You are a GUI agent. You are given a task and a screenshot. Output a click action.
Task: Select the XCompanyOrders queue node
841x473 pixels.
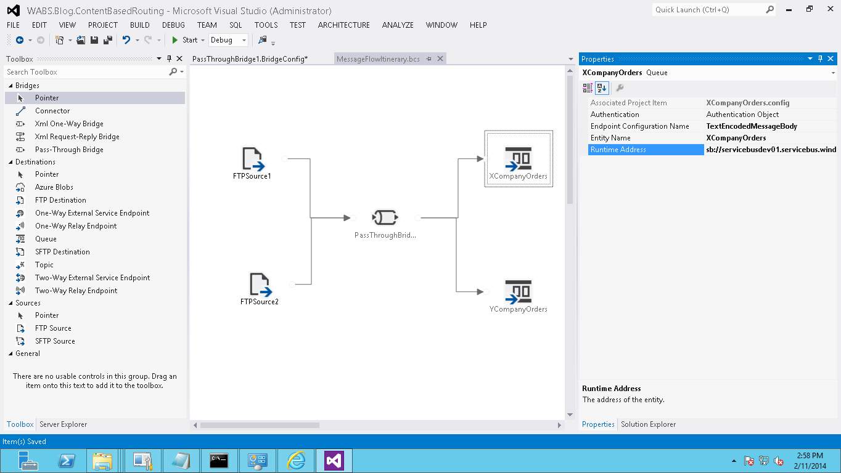(518, 159)
